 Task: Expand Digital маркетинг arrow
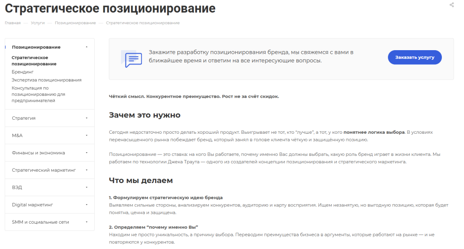pos(87,205)
